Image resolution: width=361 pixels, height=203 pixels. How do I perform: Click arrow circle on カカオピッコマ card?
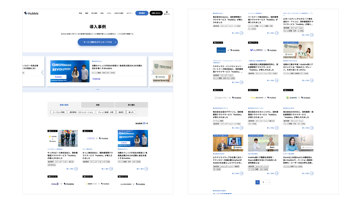tap(276, 128)
